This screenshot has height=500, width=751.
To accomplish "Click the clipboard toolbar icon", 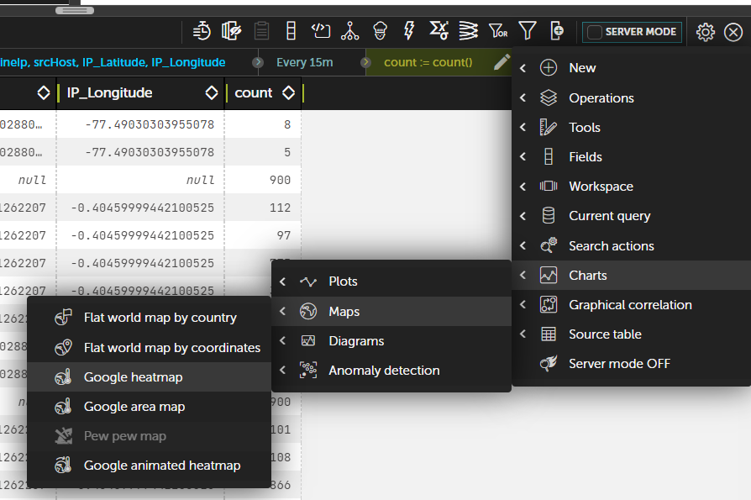I will click(x=261, y=31).
